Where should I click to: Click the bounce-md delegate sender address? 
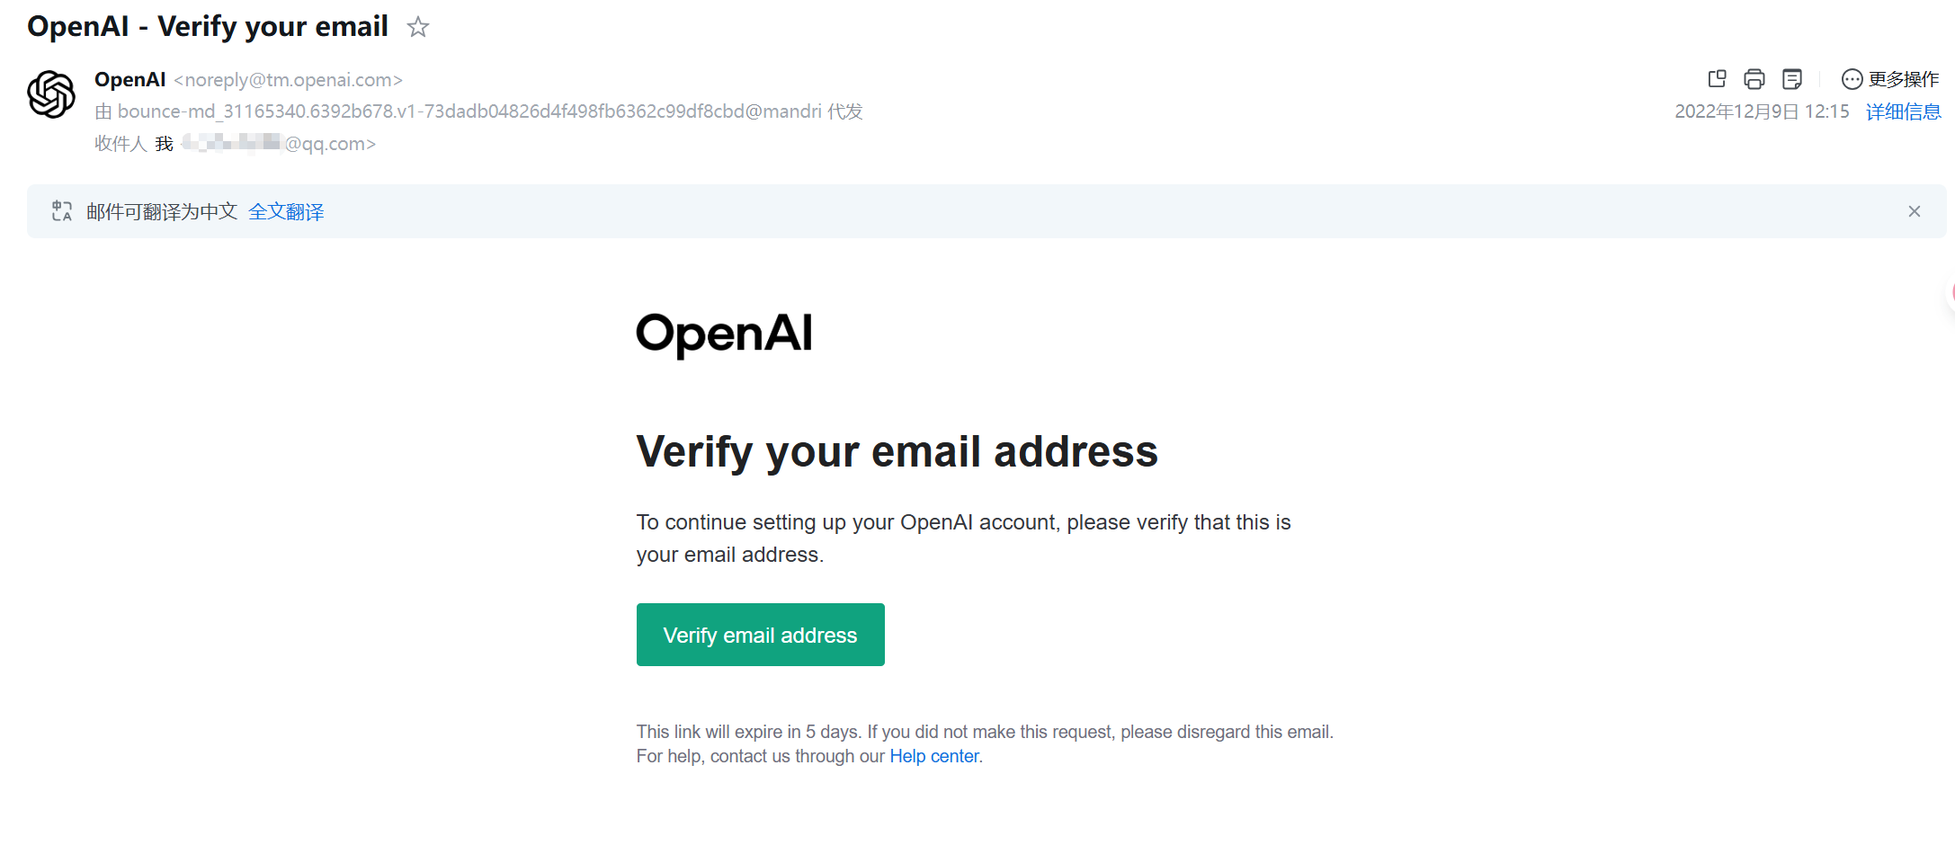coord(469,111)
